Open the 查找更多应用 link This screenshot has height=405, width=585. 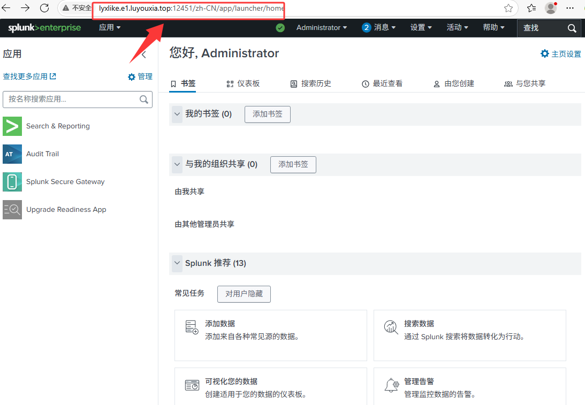[x=29, y=77]
